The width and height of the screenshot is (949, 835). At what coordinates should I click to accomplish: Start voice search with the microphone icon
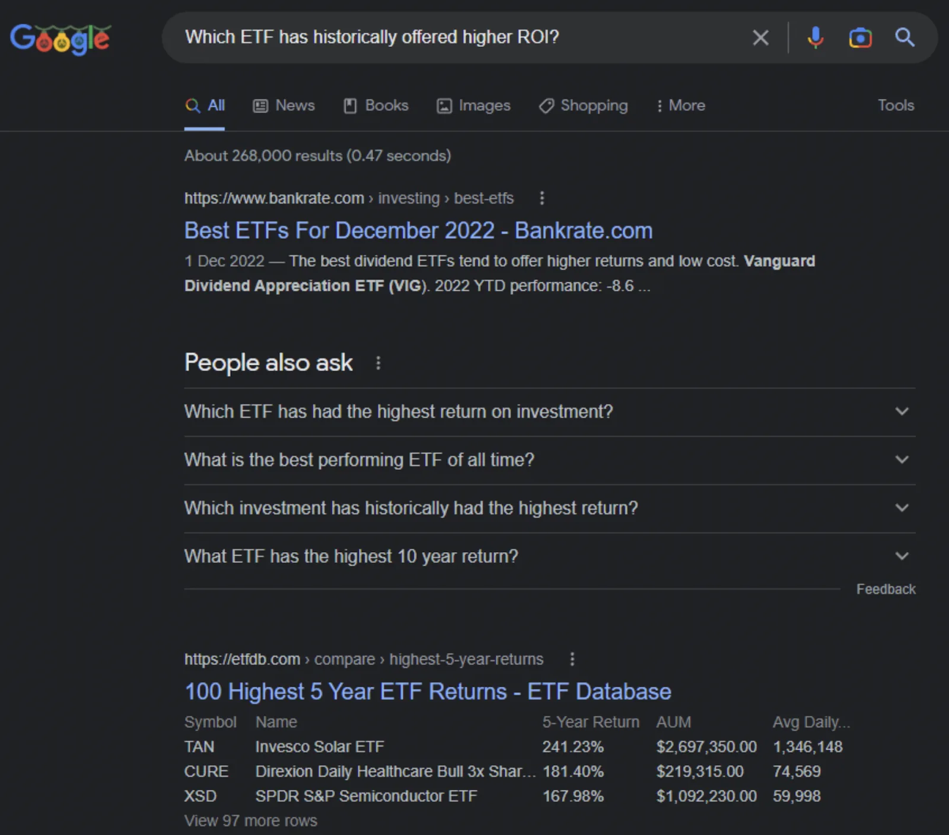pyautogui.click(x=816, y=37)
